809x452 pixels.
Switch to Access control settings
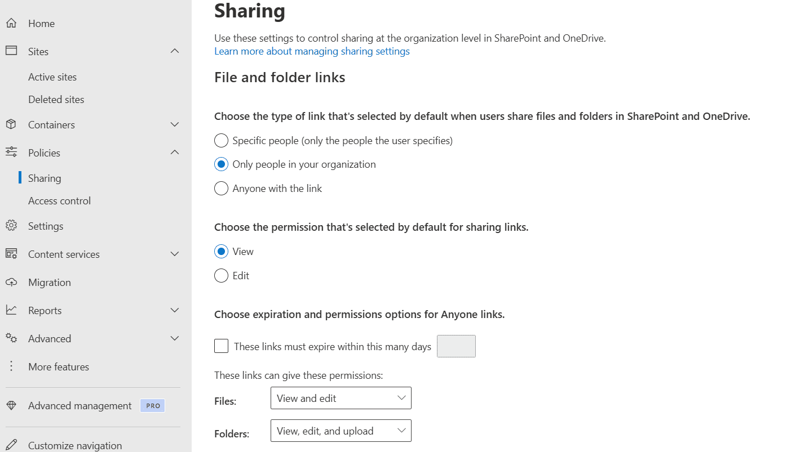coord(59,200)
